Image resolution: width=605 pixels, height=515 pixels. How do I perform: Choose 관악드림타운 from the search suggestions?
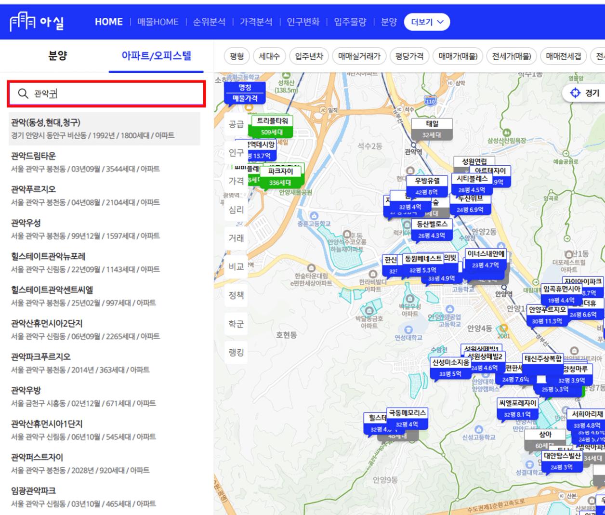pyautogui.click(x=34, y=156)
